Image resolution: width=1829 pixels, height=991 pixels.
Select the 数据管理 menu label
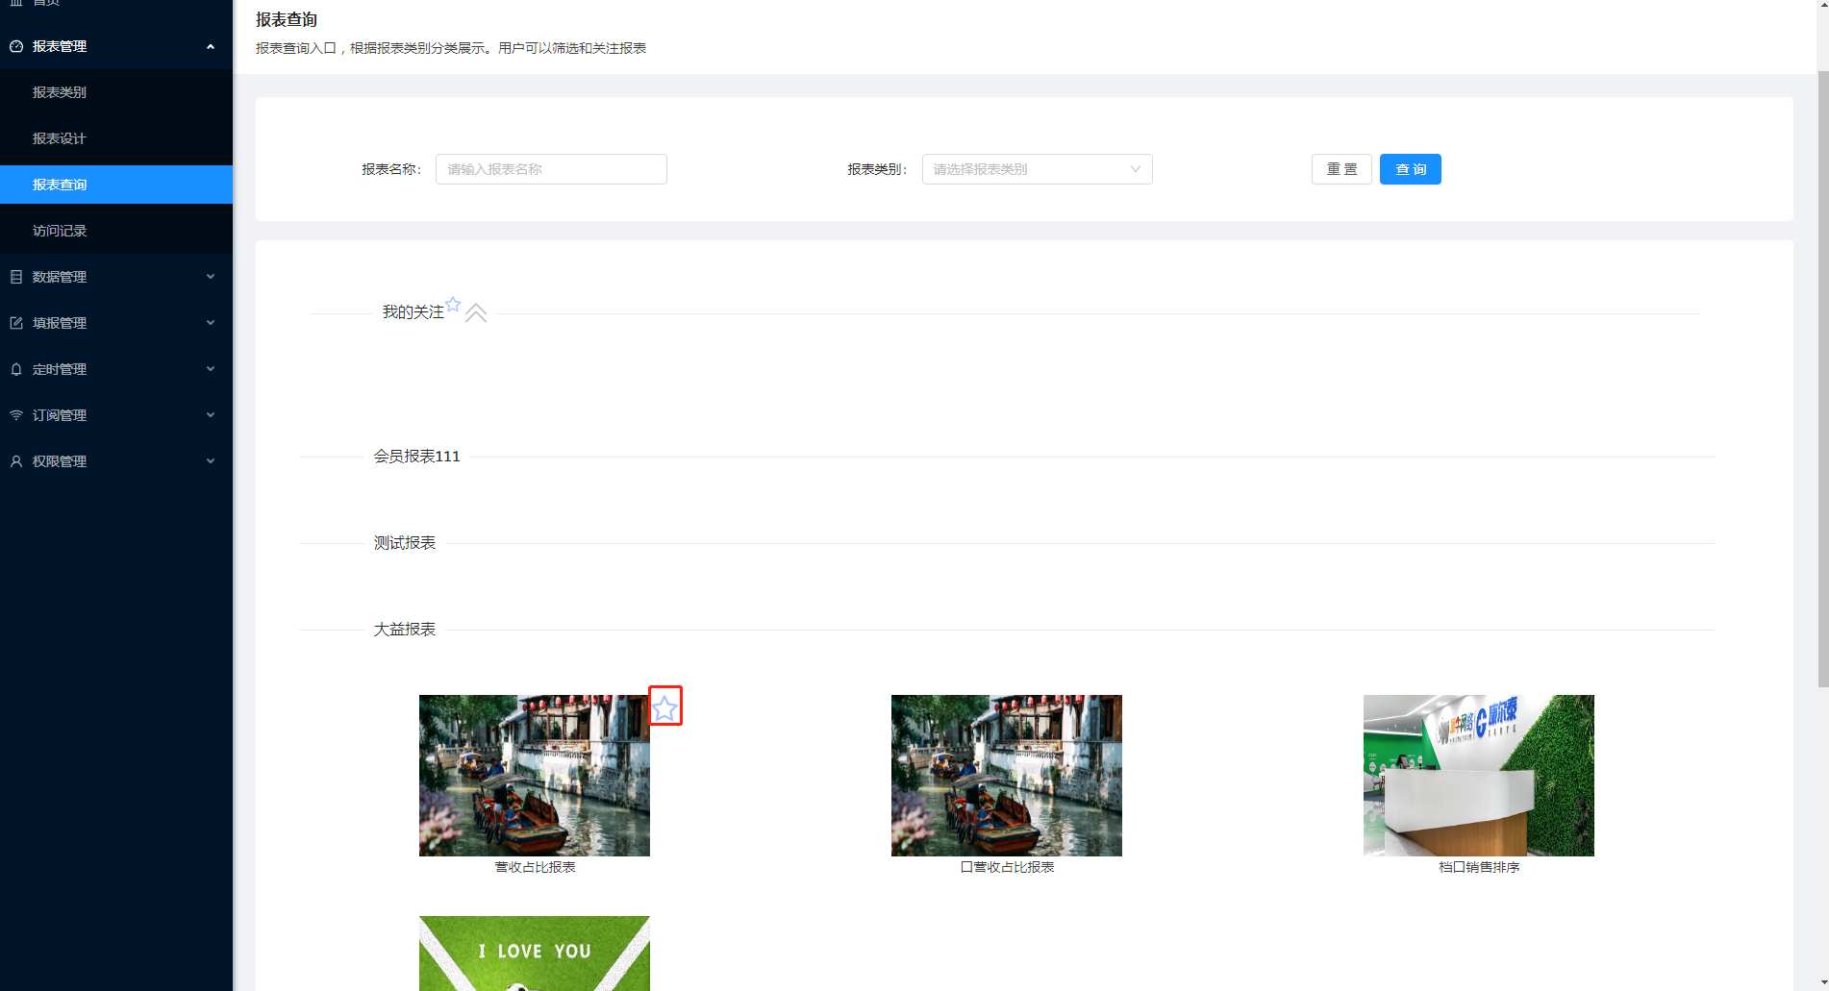(x=60, y=277)
